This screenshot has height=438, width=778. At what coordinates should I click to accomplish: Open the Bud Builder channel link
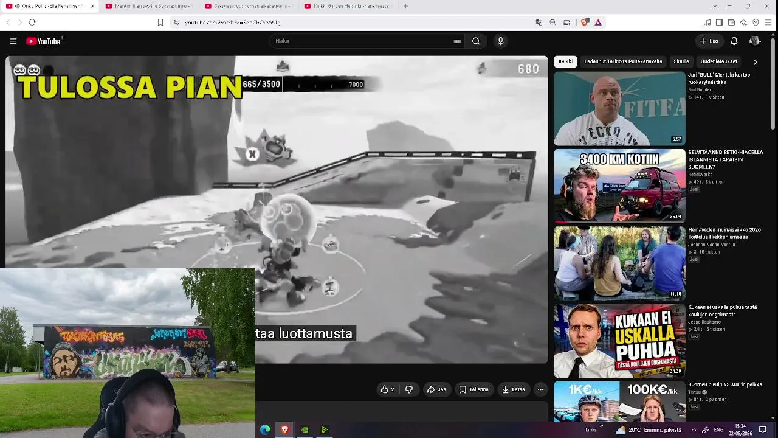pos(700,89)
